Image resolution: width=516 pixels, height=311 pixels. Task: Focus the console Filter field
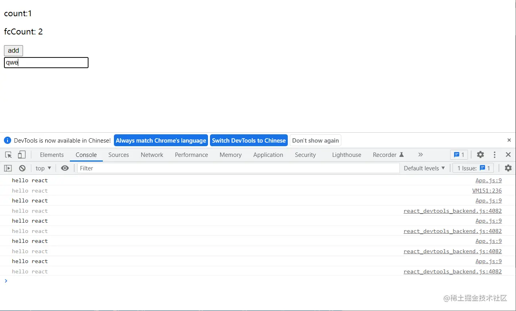click(x=238, y=168)
